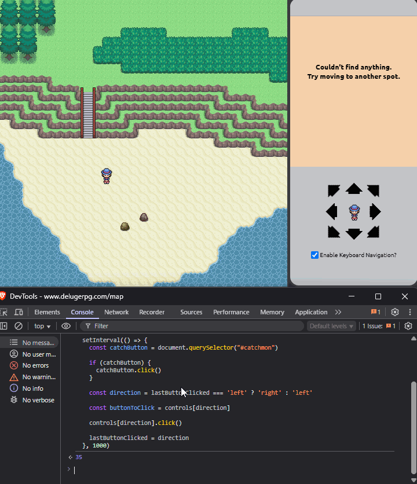Clear the console
The image size is (417, 484).
19,326
